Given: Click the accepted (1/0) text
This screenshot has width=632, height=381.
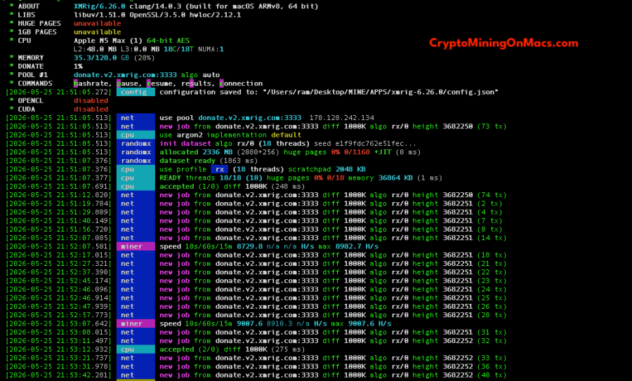Looking at the screenshot, I should [190, 187].
